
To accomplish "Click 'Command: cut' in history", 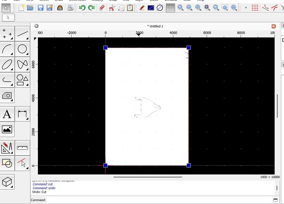I will tap(42, 184).
